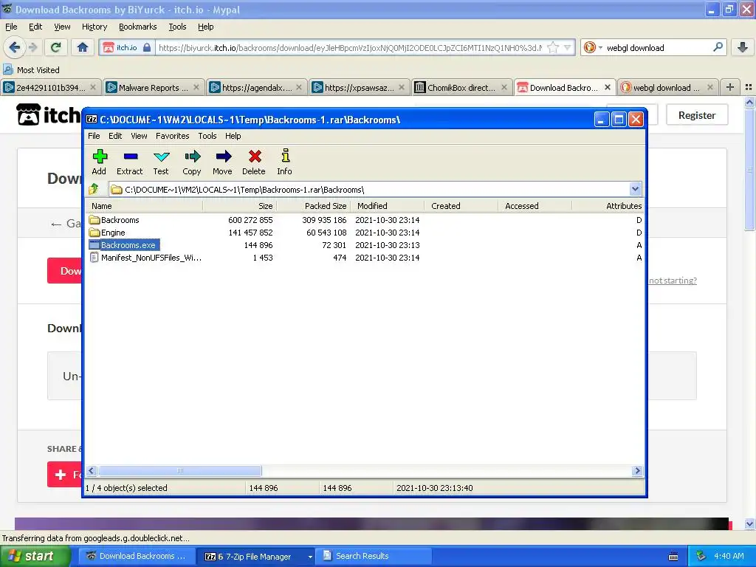Open the 7-Zip Tools menu

click(x=207, y=136)
